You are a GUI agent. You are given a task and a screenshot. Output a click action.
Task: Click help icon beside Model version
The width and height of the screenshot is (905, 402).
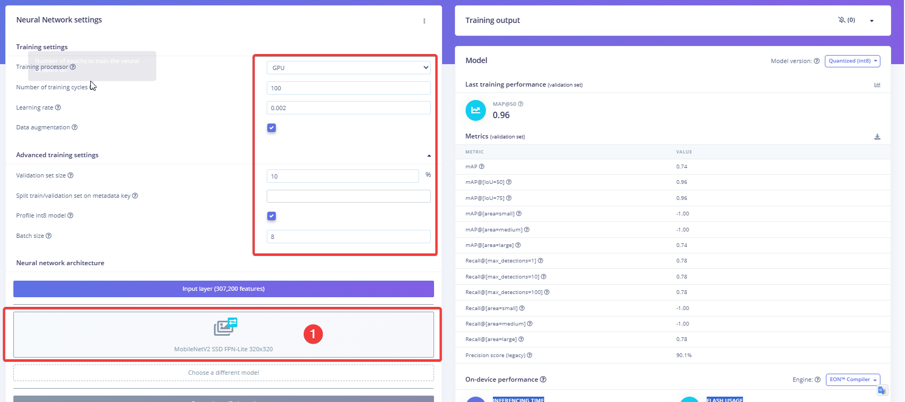[817, 61]
